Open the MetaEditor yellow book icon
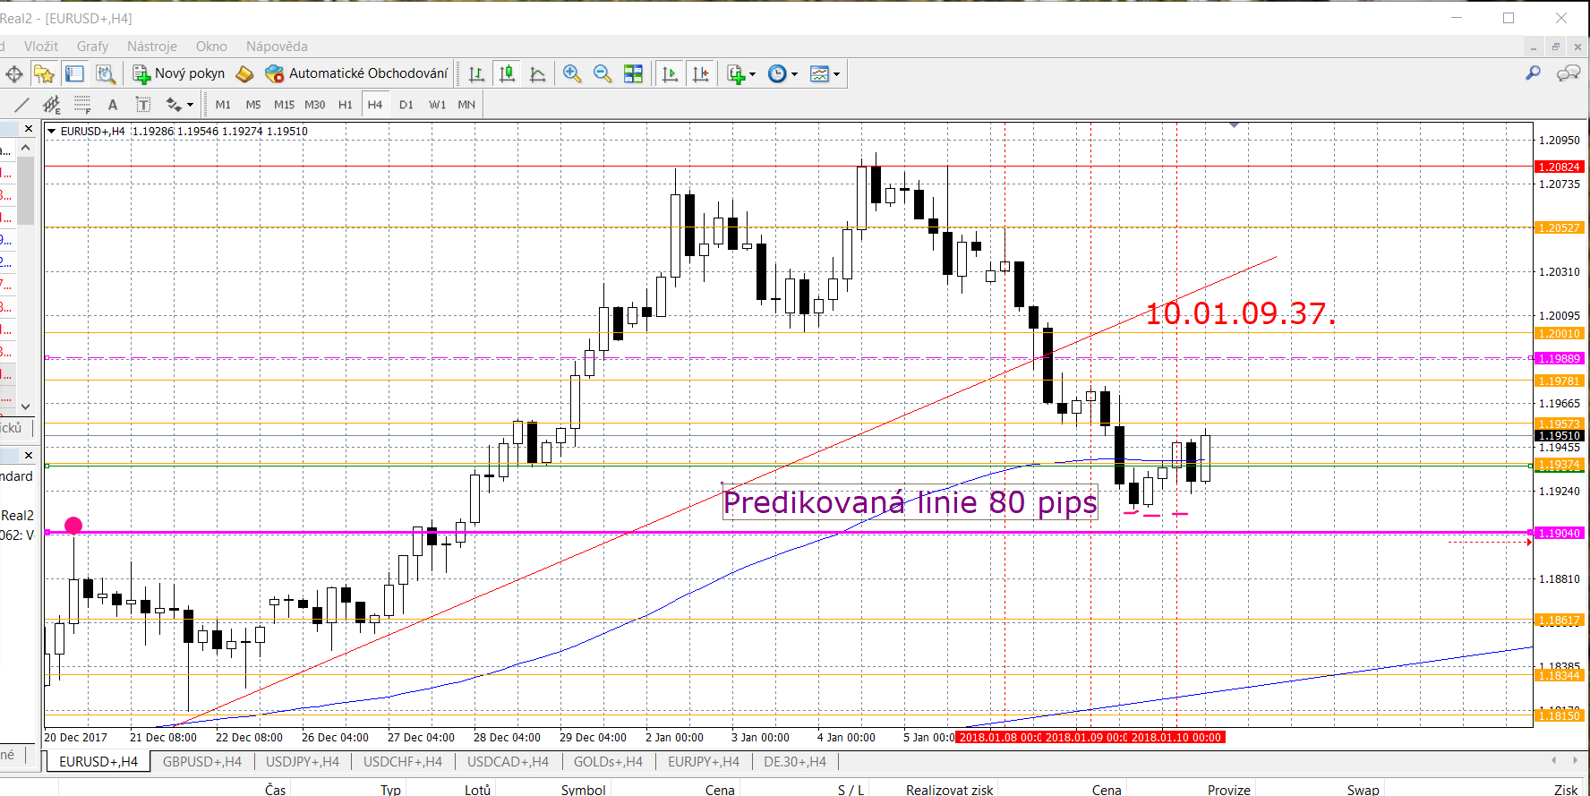1590x796 pixels. [x=244, y=74]
